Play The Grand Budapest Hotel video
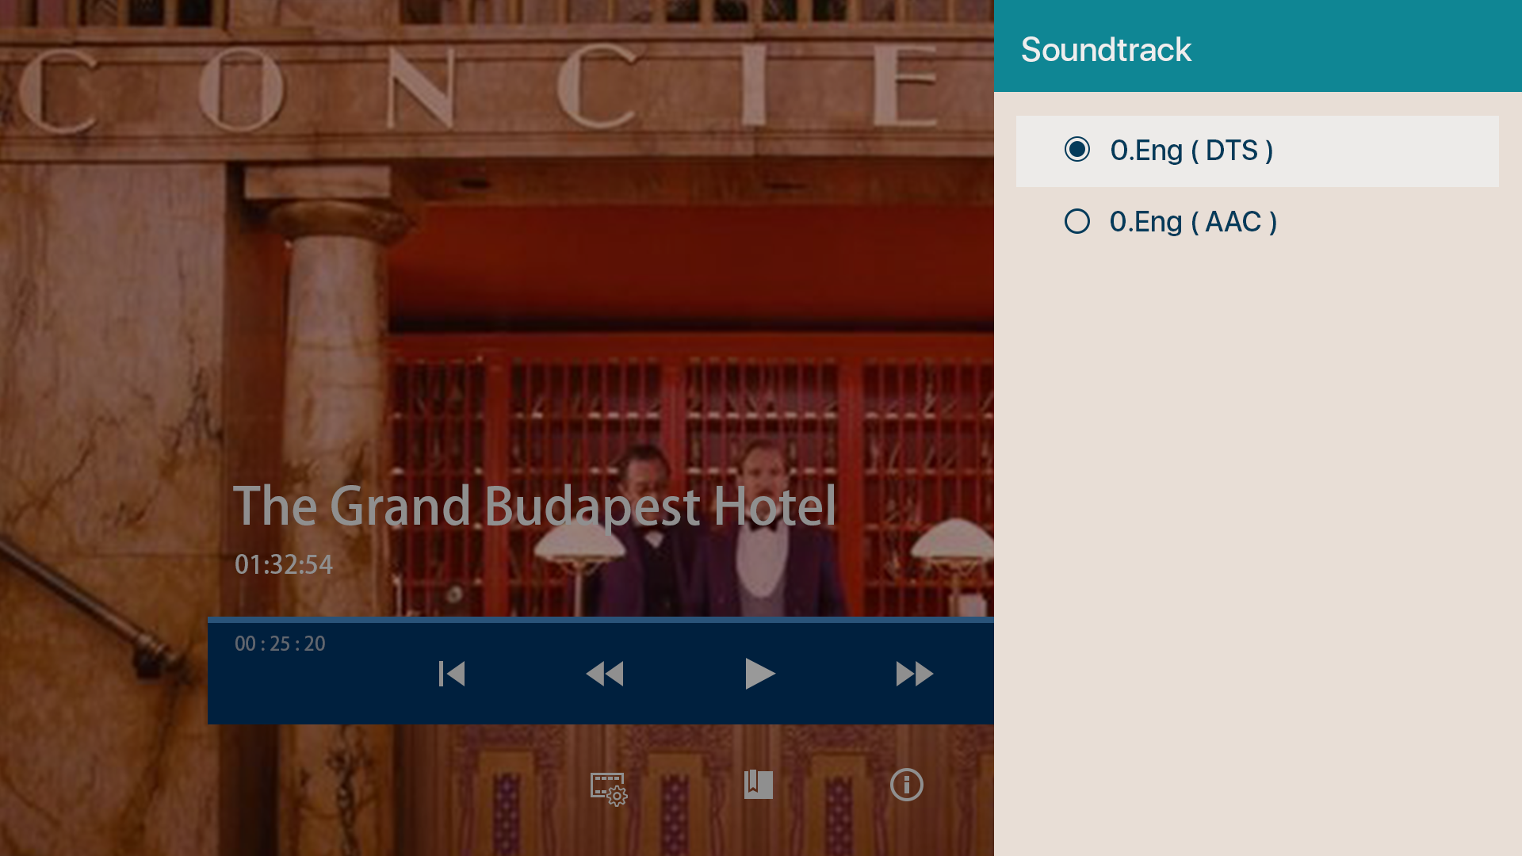Screen dimensions: 1522x856 click(760, 674)
